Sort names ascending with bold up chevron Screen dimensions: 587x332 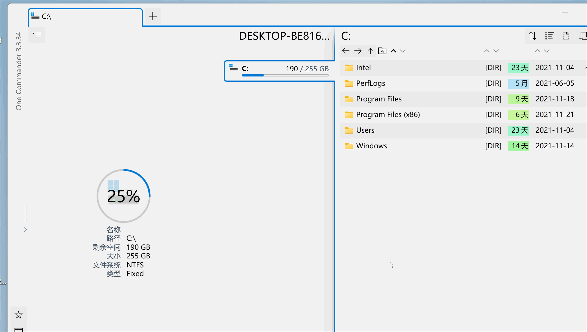tap(393, 51)
